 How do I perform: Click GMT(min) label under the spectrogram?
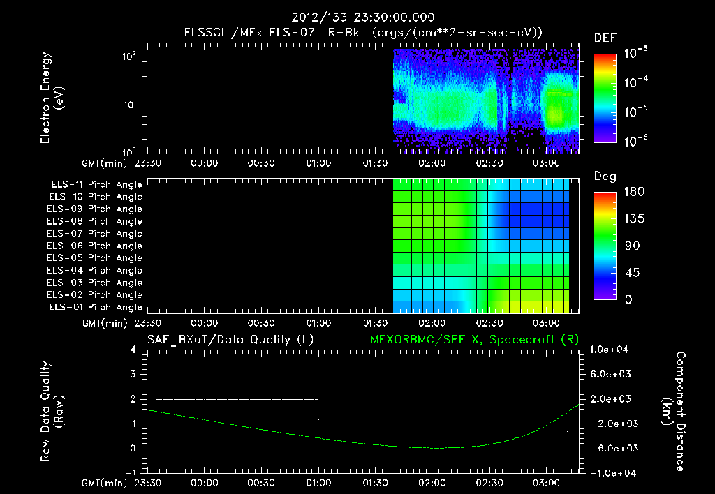[x=105, y=163]
